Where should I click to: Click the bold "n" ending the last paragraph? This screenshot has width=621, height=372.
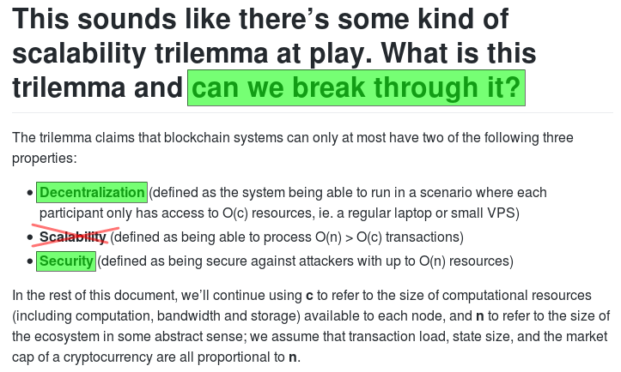click(x=292, y=357)
